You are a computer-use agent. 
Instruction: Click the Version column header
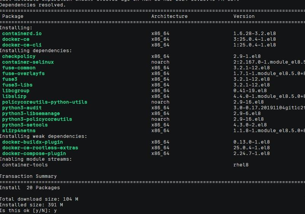coord(244,16)
